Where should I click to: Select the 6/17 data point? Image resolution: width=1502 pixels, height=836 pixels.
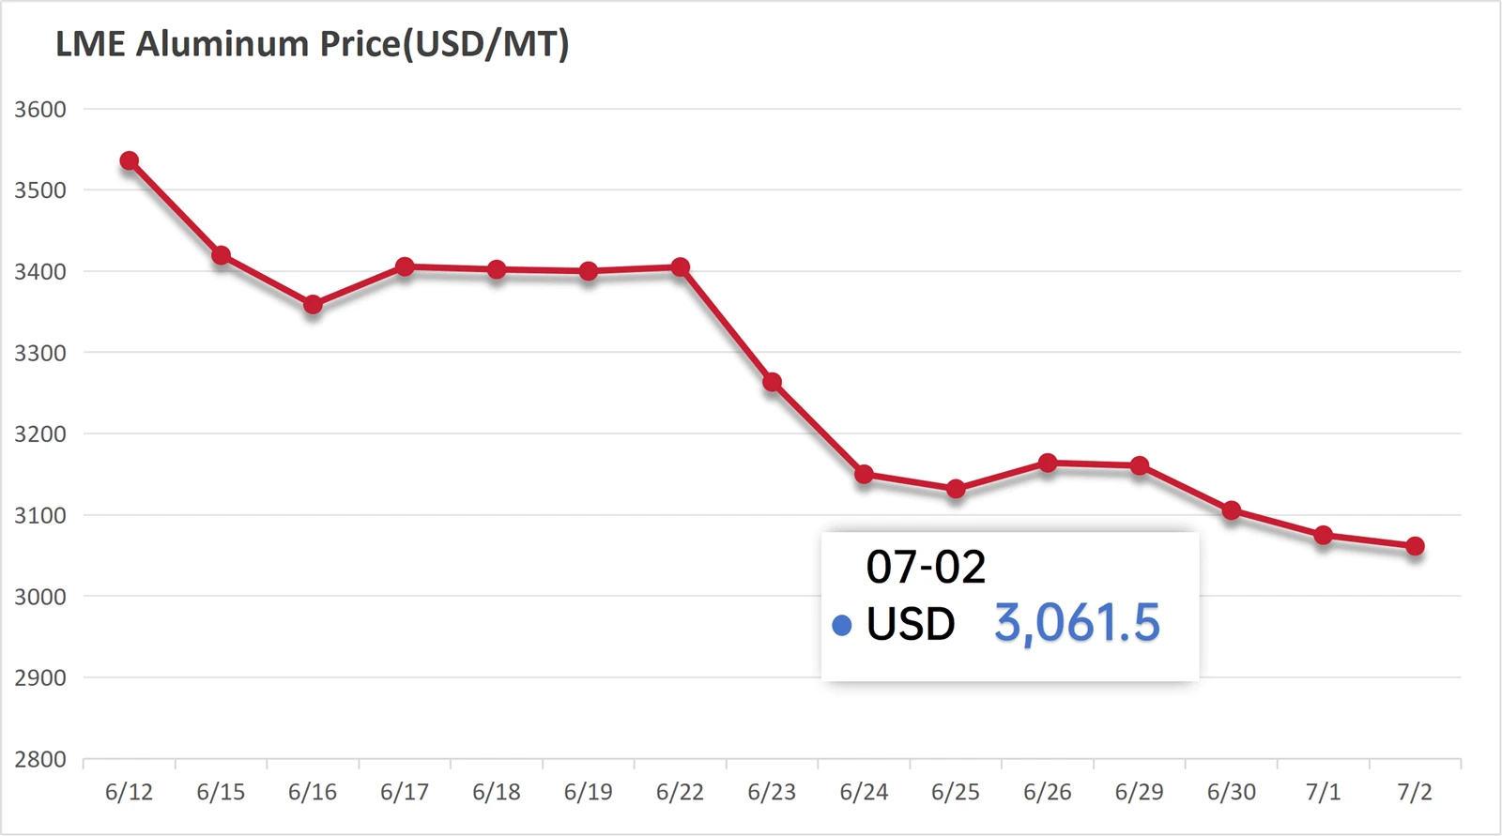[405, 267]
